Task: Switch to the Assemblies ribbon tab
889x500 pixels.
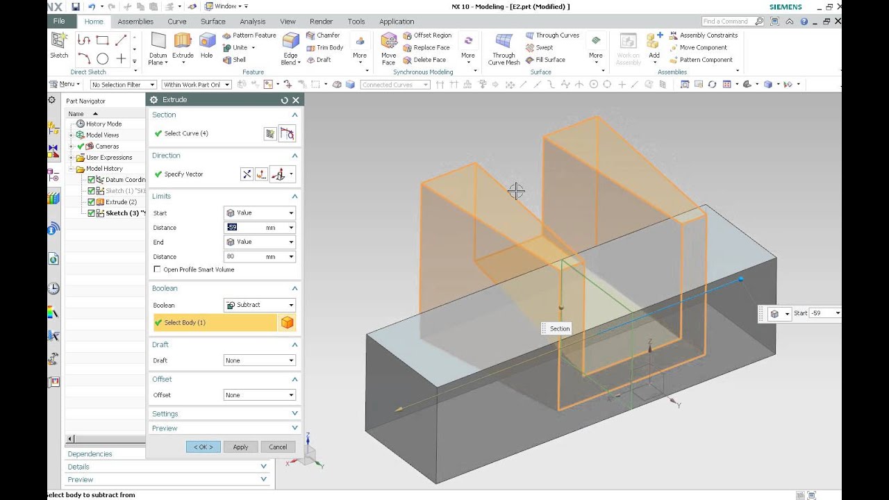Action: 135,22
